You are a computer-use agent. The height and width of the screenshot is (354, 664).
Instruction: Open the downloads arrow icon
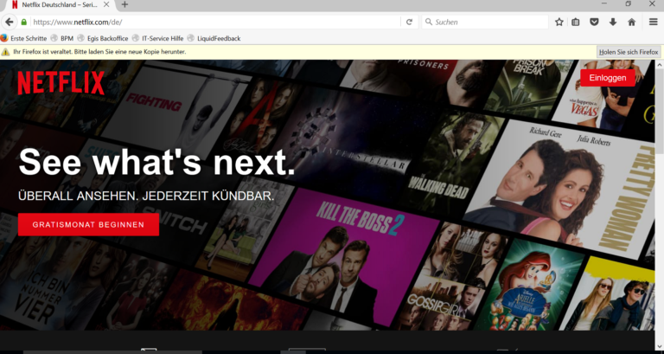pyautogui.click(x=613, y=22)
